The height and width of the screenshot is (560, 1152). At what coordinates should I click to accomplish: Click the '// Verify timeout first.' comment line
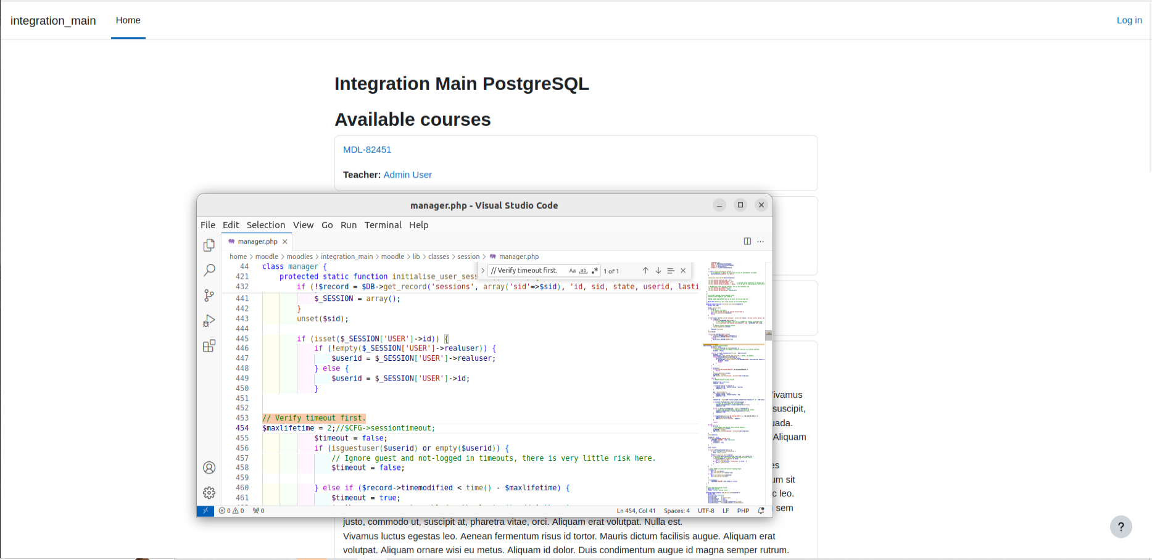click(314, 418)
